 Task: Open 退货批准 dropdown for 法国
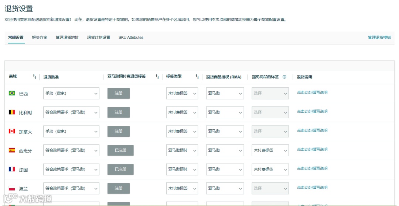pyautogui.click(x=71, y=170)
